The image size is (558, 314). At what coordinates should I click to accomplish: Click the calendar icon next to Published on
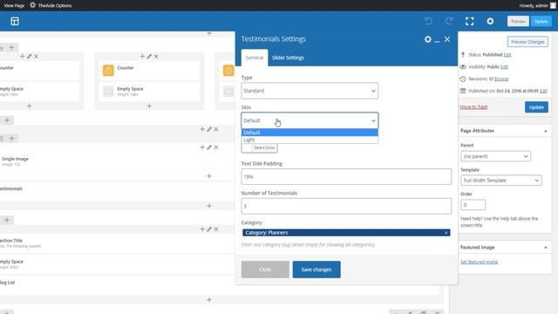[463, 91]
